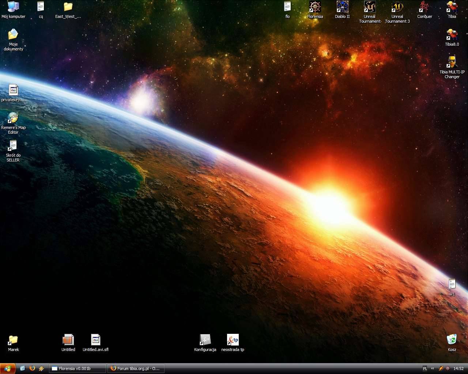
Task: Select the Moje dokumenty folder icon
Action: (x=13, y=40)
